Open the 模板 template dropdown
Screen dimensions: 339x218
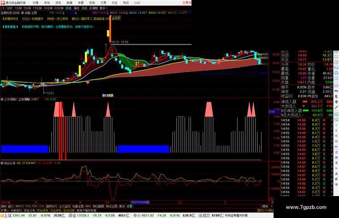coord(265,206)
